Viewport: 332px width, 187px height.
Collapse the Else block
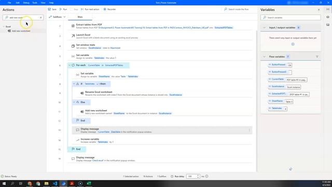pos(74,102)
